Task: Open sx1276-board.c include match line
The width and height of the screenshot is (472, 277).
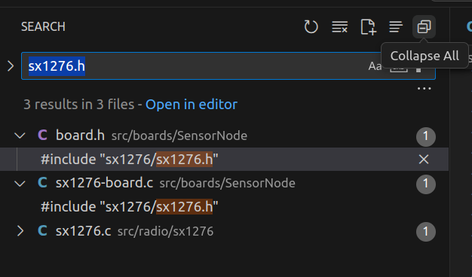Action: tap(130, 207)
